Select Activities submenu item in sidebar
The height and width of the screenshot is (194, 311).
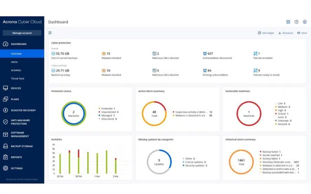16,70
